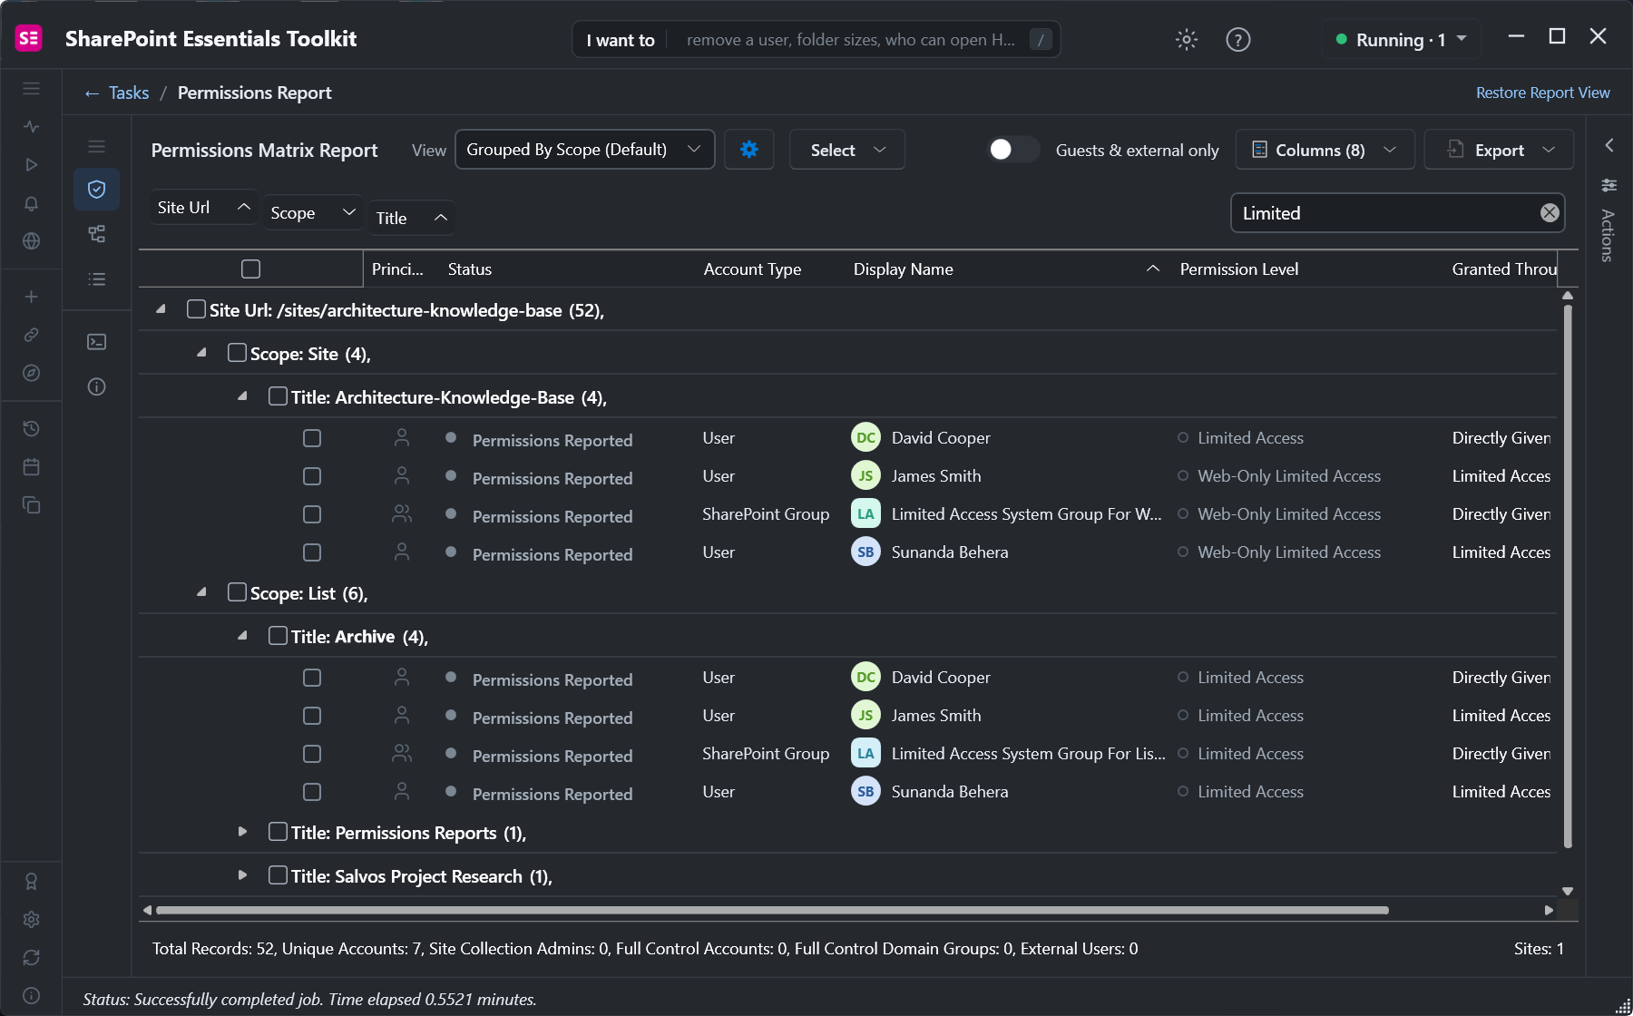Click the Site Url grouping chip
The width and height of the screenshot is (1633, 1016).
point(204,208)
